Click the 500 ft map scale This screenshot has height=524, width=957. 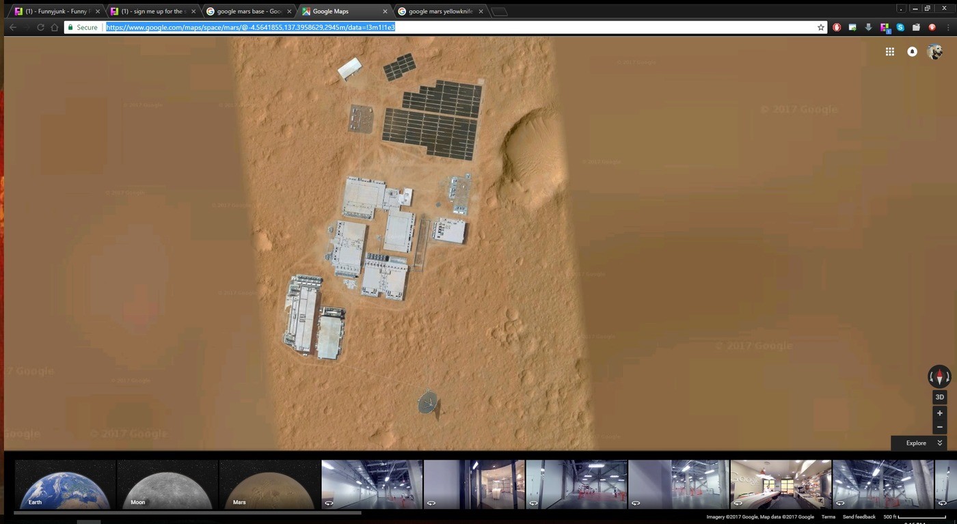tap(916, 517)
